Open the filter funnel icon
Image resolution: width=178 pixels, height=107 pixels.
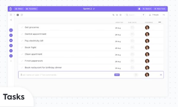click(143, 15)
